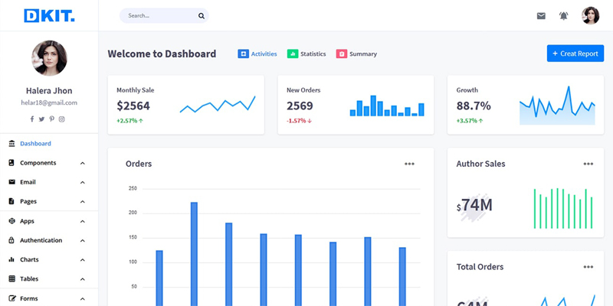
Task: Open Orders card three-dot menu
Action: click(409, 164)
